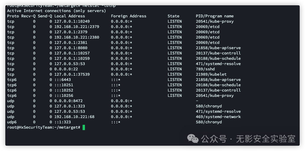Click local address :::6443
This screenshot has width=305, height=151.
[63, 80]
